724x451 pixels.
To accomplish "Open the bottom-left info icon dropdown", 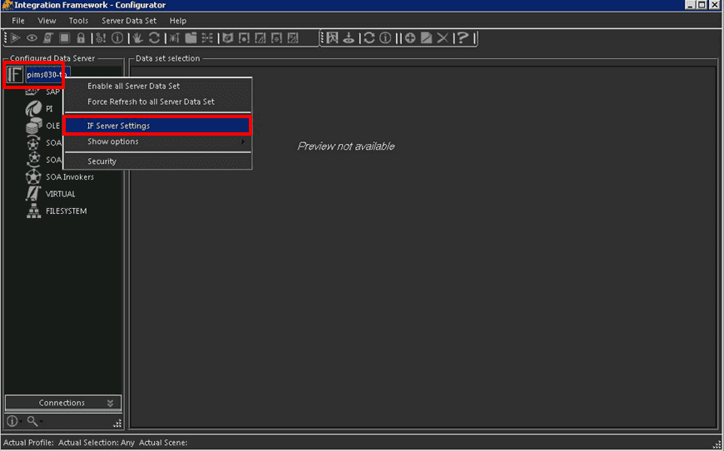I will coord(14,421).
